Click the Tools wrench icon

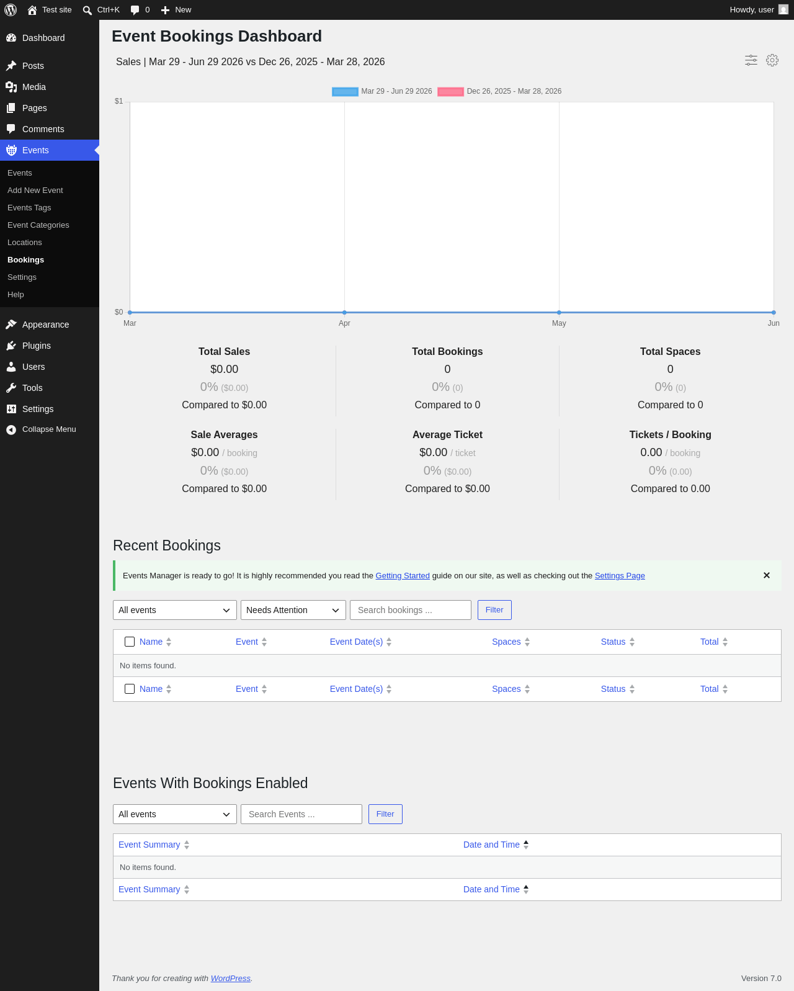click(x=11, y=388)
